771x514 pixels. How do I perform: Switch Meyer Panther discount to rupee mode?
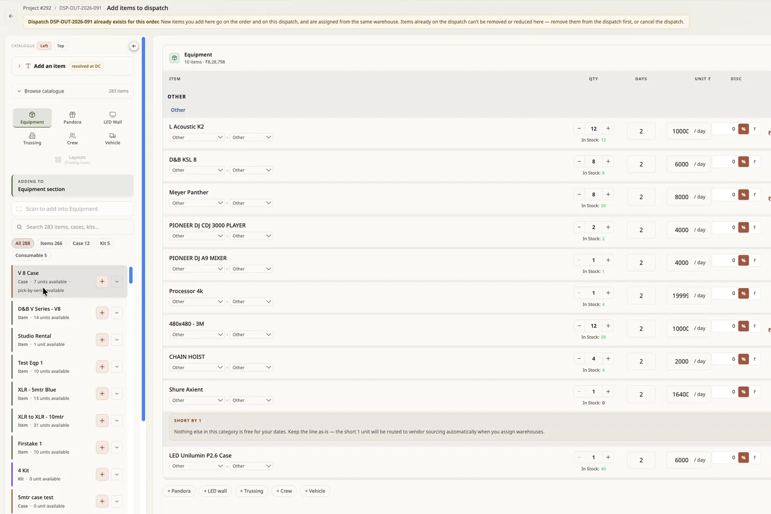click(755, 195)
